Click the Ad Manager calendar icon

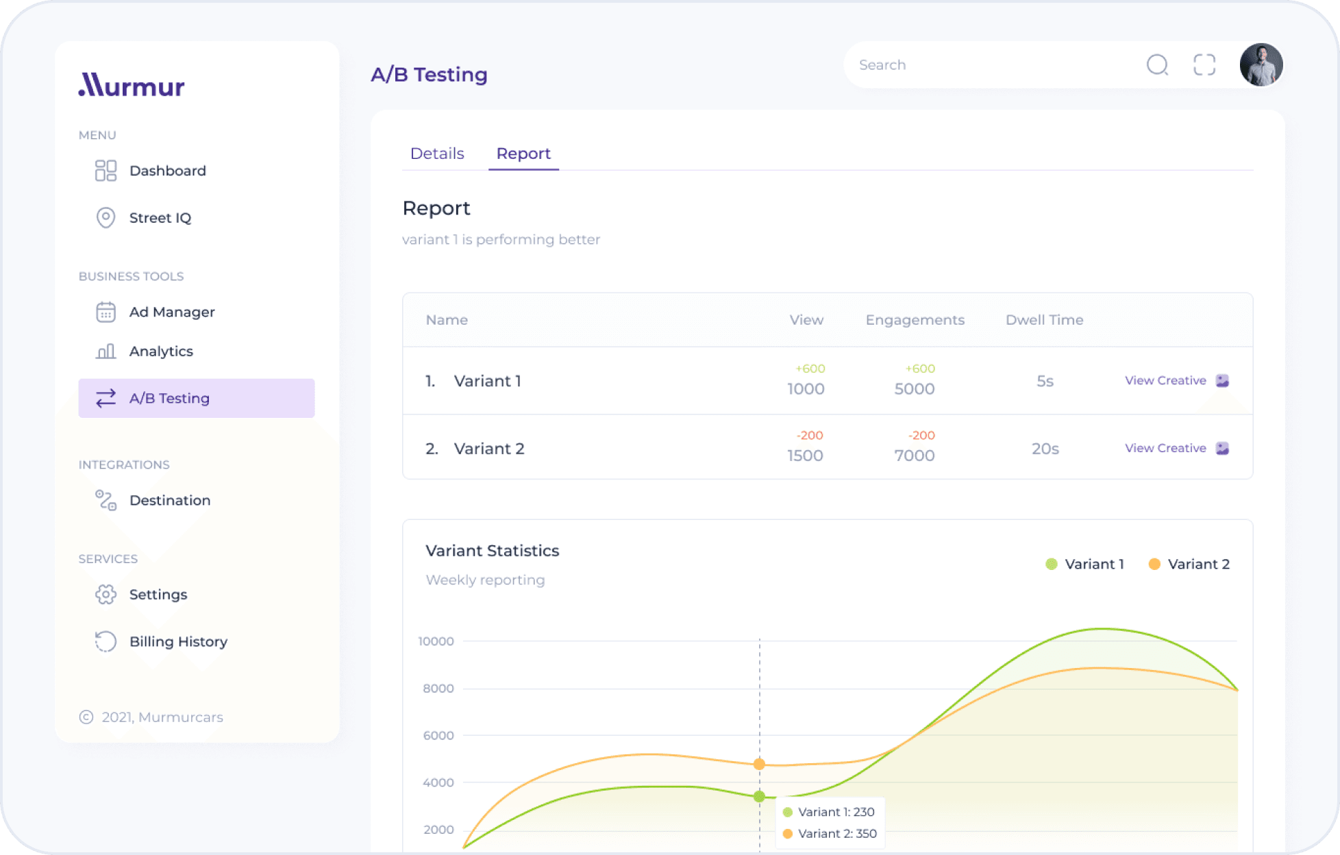106,312
